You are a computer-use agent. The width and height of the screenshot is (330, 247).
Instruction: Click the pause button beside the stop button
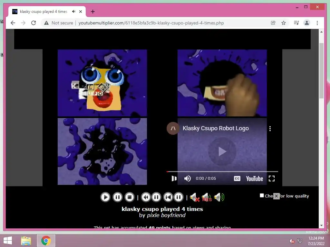click(x=117, y=197)
